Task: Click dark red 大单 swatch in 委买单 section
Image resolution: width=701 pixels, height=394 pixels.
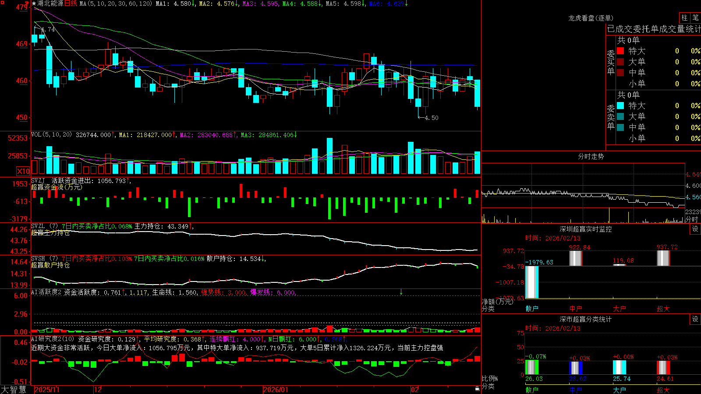Action: click(x=620, y=62)
